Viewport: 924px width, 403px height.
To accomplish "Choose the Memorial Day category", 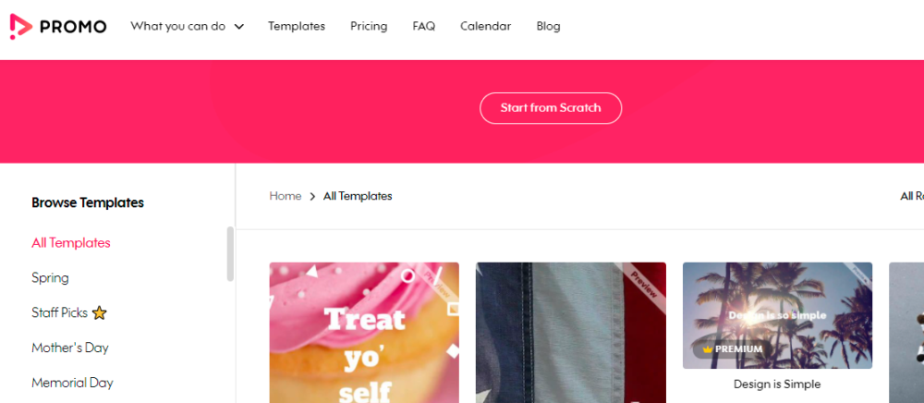I will pyautogui.click(x=72, y=383).
